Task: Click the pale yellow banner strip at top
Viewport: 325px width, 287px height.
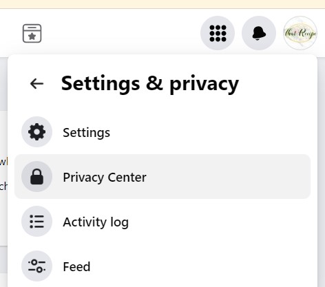Action: tap(162, 4)
